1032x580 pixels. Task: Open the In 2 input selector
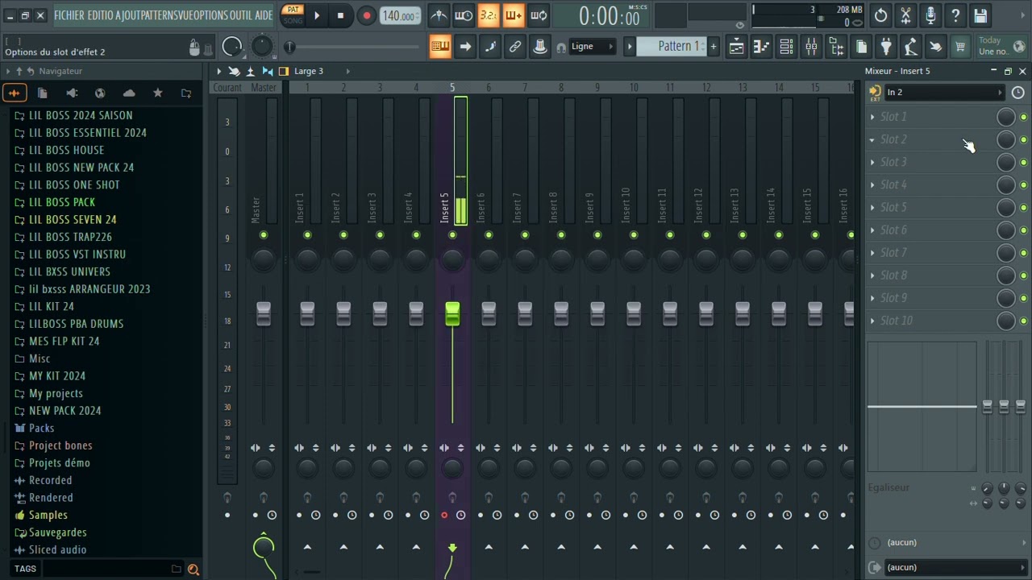coord(943,93)
